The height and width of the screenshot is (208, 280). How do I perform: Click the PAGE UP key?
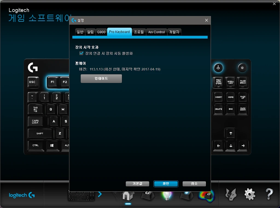(243, 97)
